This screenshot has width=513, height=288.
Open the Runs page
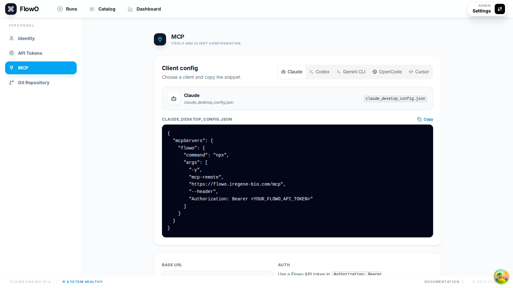pos(67,9)
